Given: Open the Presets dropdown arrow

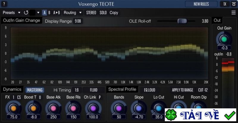Looking at the screenshot, I should (19, 13).
